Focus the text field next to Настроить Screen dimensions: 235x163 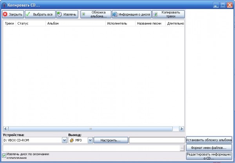[157, 140]
